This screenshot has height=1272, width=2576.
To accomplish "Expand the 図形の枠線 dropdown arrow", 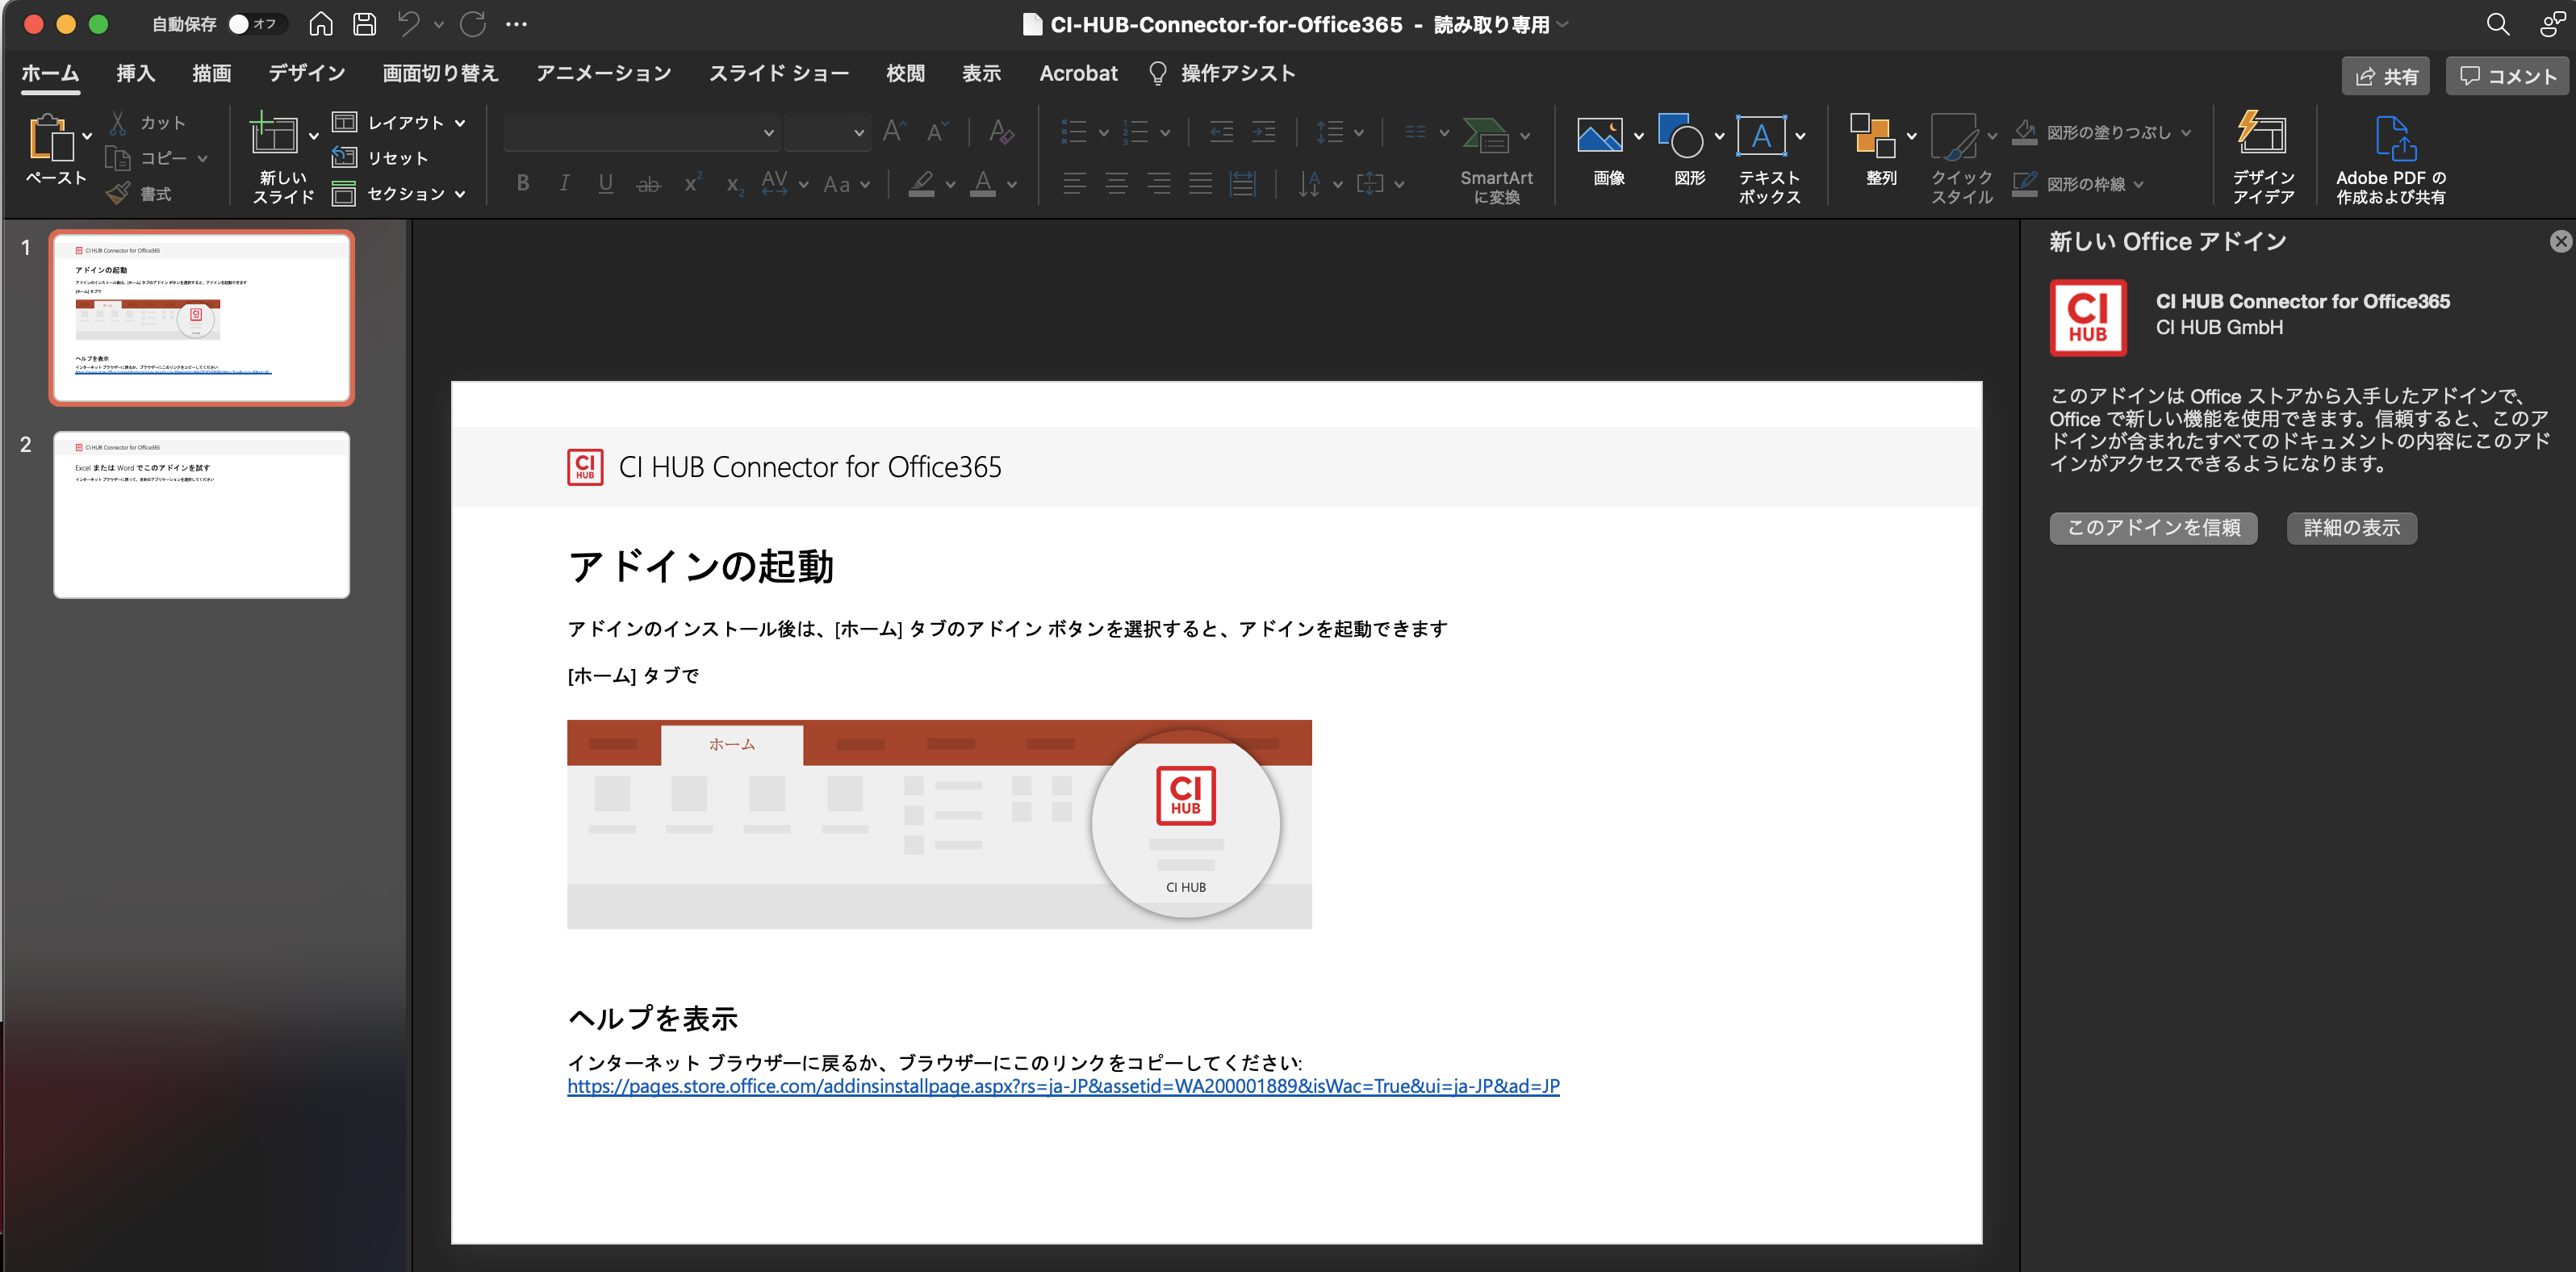I will (x=2139, y=184).
